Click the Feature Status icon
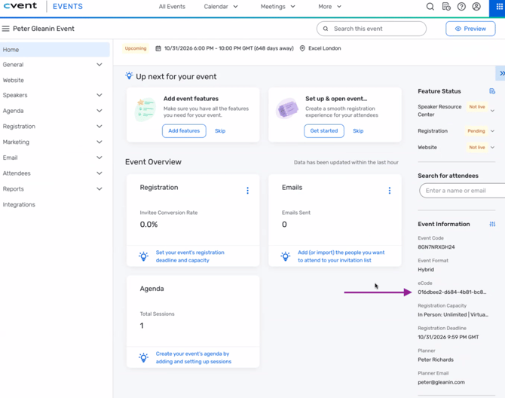Image resolution: width=505 pixels, height=398 pixels. tap(492, 91)
